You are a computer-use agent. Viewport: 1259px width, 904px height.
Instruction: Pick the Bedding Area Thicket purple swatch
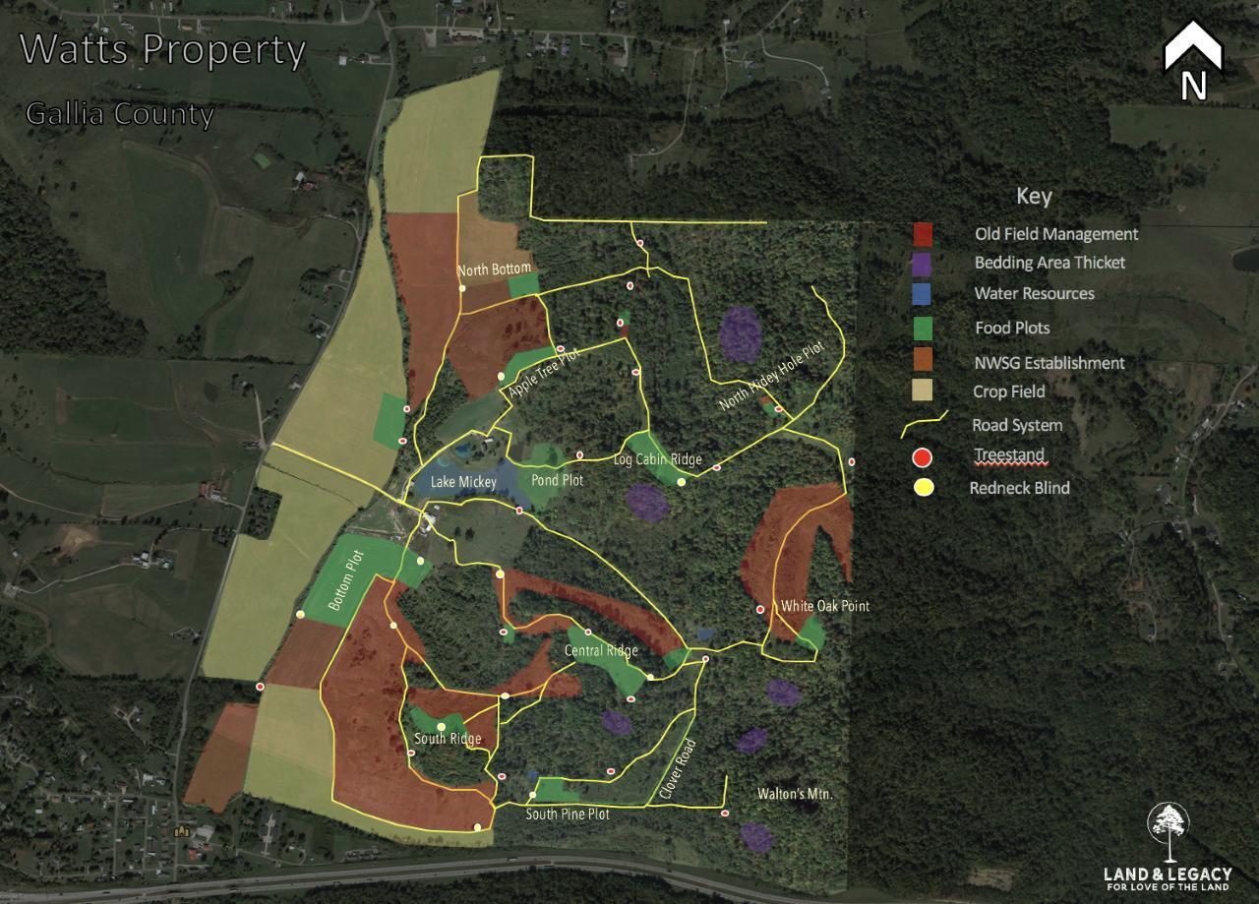pyautogui.click(x=923, y=264)
